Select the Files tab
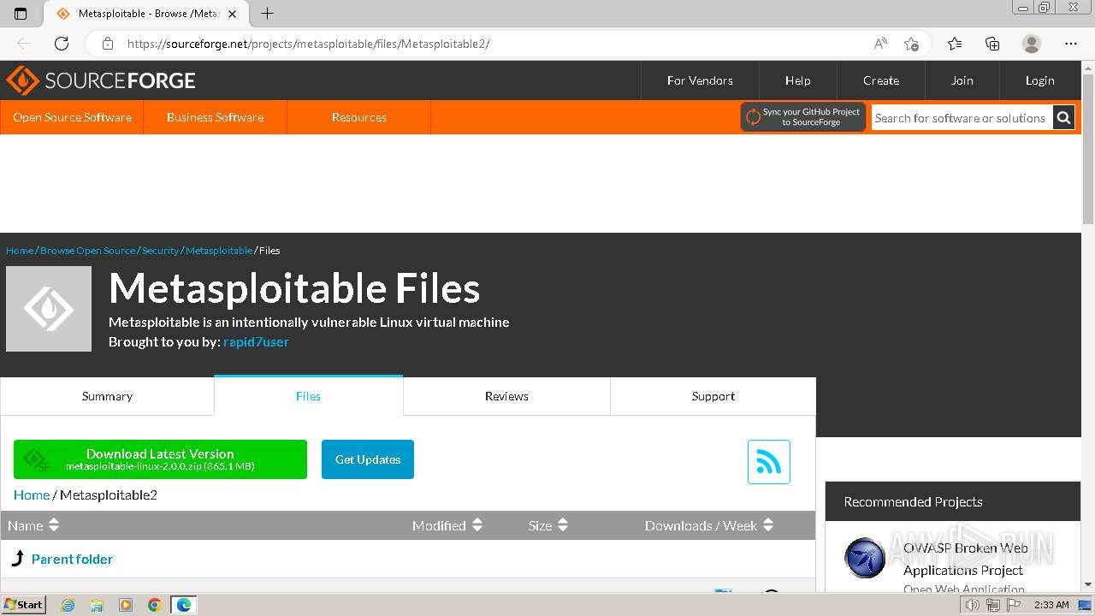 click(x=308, y=396)
